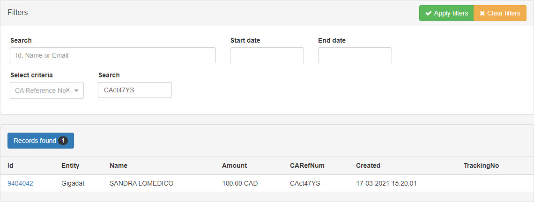
Task: Open record link 9404042
Action: pyautogui.click(x=20, y=183)
